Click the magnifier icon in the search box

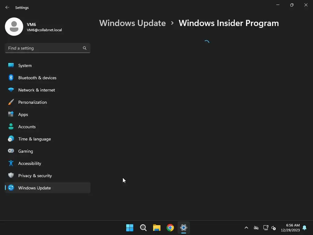point(85,48)
